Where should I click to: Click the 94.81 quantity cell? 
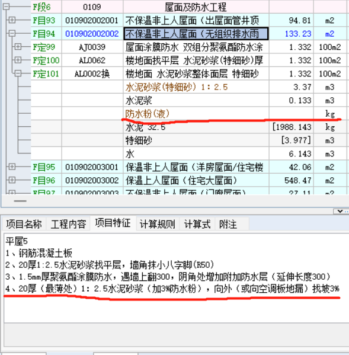pos(292,20)
